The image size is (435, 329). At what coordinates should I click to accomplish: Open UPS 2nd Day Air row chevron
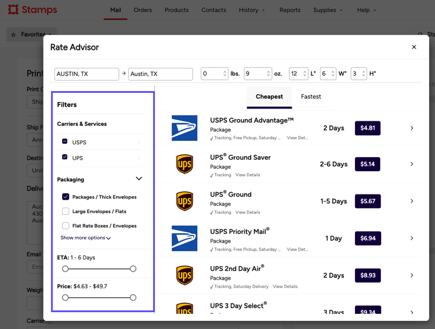412,276
